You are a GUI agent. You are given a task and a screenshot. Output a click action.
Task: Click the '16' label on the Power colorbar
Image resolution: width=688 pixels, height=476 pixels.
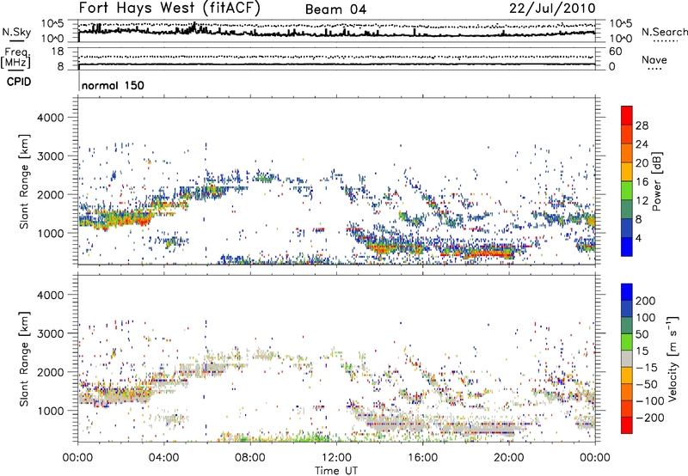point(642,182)
